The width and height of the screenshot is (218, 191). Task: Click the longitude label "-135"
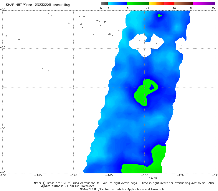[x=109, y=175]
